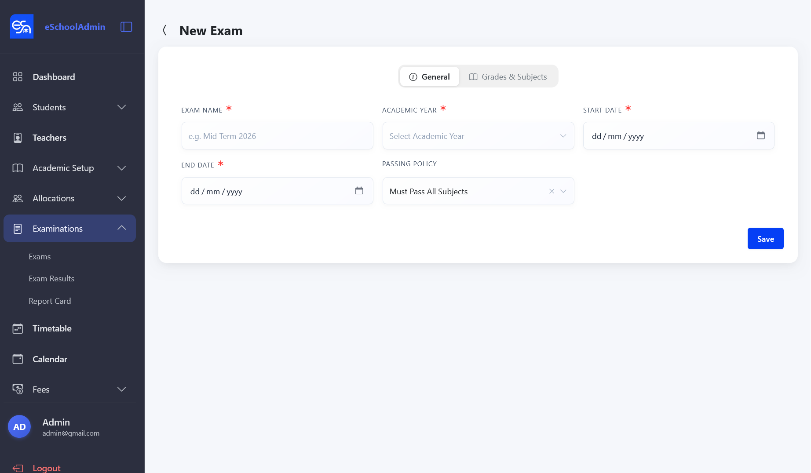The width and height of the screenshot is (811, 473).
Task: Open Timetable via its calendar icon
Action: coord(18,328)
